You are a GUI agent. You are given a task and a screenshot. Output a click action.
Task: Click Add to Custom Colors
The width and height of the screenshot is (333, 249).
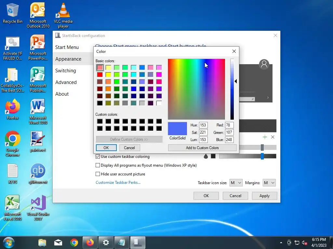click(x=202, y=148)
